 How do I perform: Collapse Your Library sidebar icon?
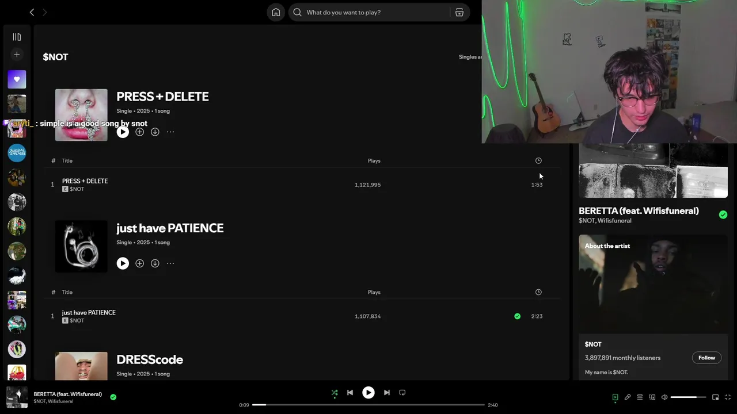pyautogui.click(x=17, y=37)
